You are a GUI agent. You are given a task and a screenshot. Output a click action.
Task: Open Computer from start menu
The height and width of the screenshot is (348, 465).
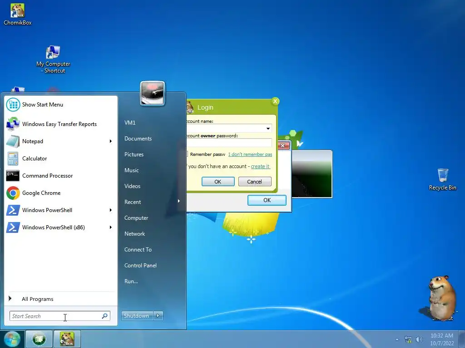(136, 218)
